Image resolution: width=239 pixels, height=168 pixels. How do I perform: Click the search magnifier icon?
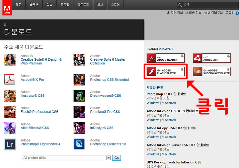[x=180, y=5]
